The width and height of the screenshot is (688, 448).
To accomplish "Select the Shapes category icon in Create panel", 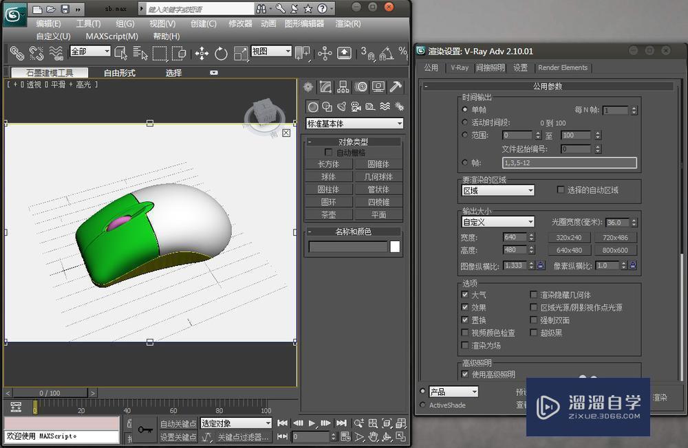I will click(329, 107).
